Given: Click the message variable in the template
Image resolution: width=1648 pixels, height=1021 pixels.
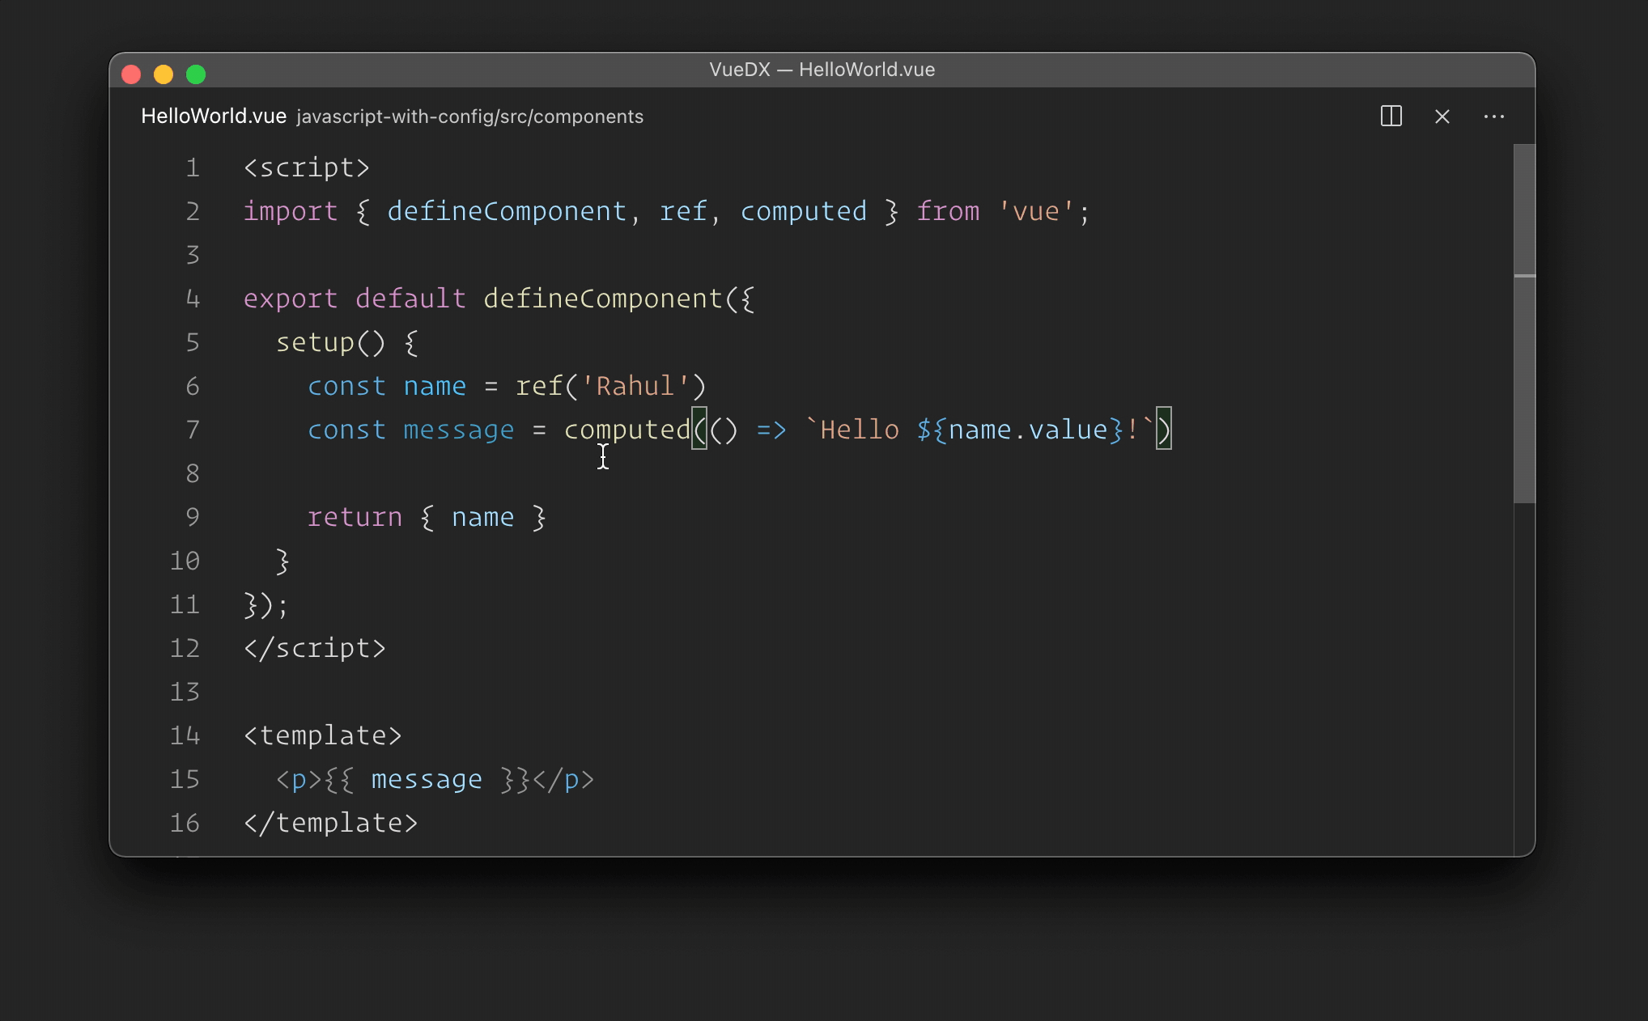Looking at the screenshot, I should [x=426, y=779].
